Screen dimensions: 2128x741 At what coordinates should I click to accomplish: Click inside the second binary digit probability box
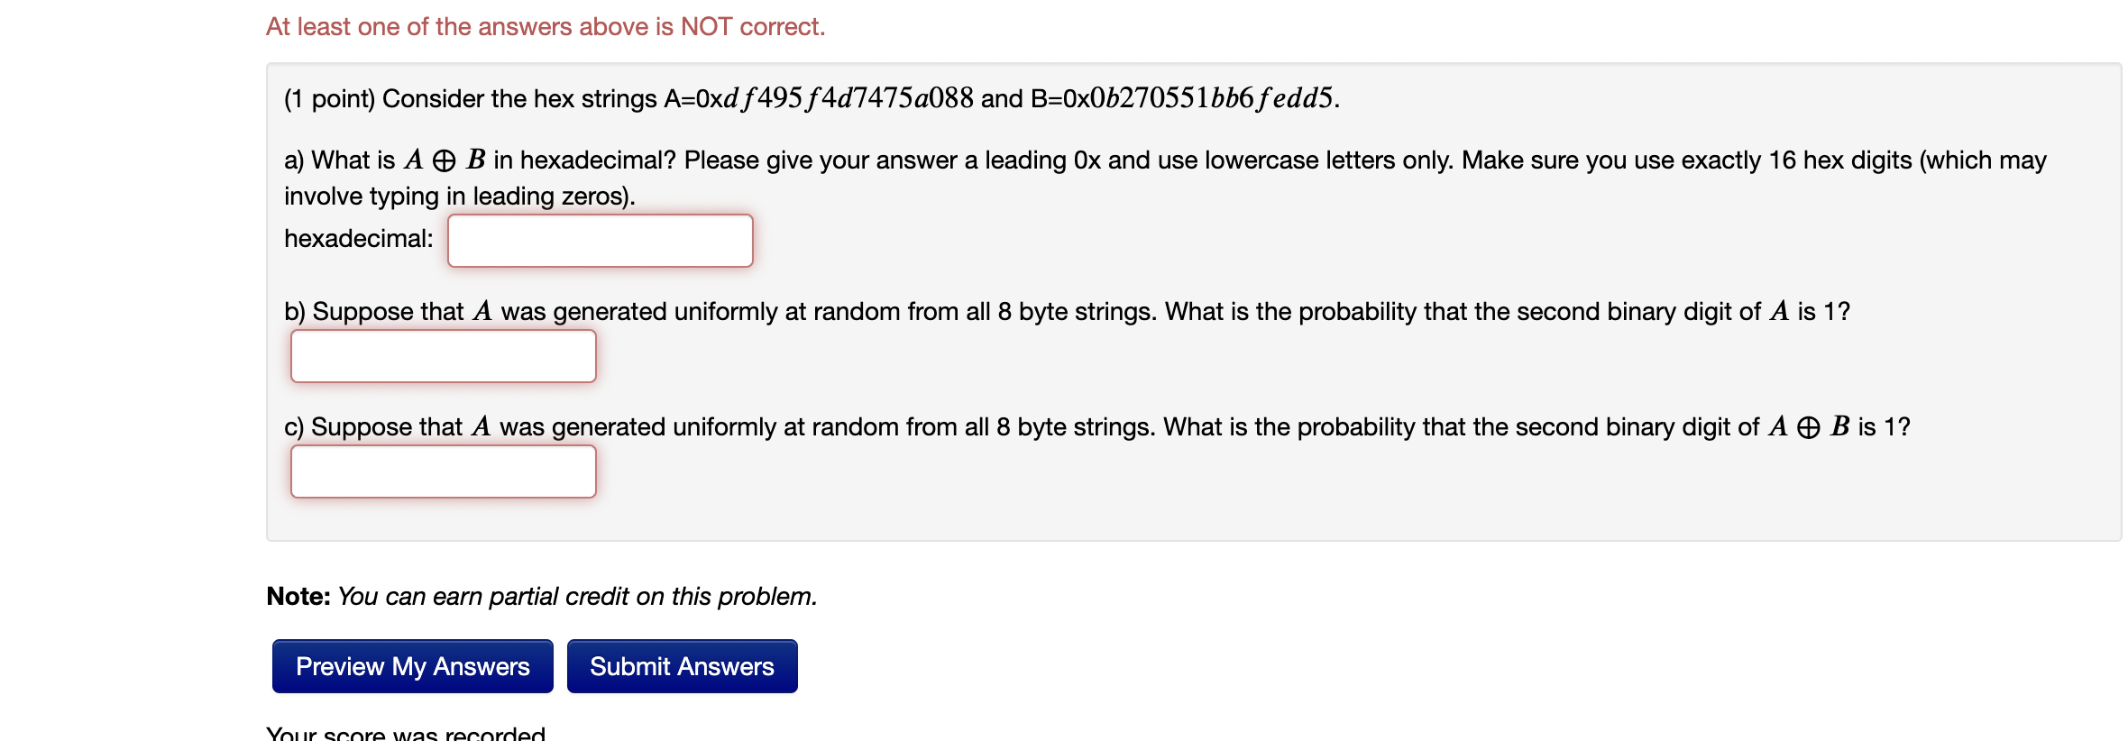(x=443, y=355)
